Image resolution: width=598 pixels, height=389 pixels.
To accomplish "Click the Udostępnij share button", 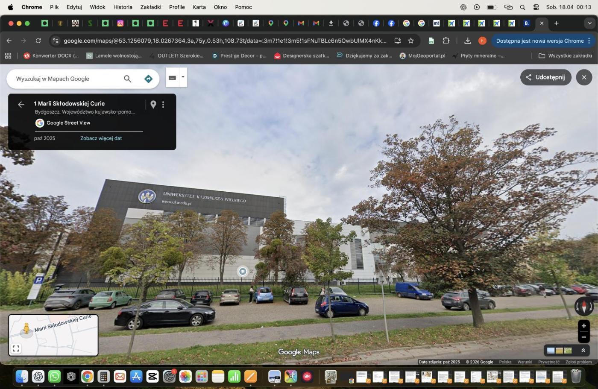I will point(545,77).
